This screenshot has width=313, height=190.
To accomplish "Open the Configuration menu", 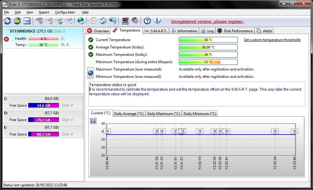I will point(65,12).
